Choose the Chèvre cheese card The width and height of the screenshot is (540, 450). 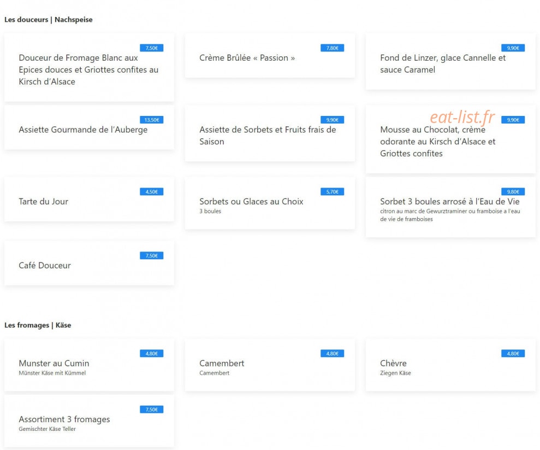450,365
